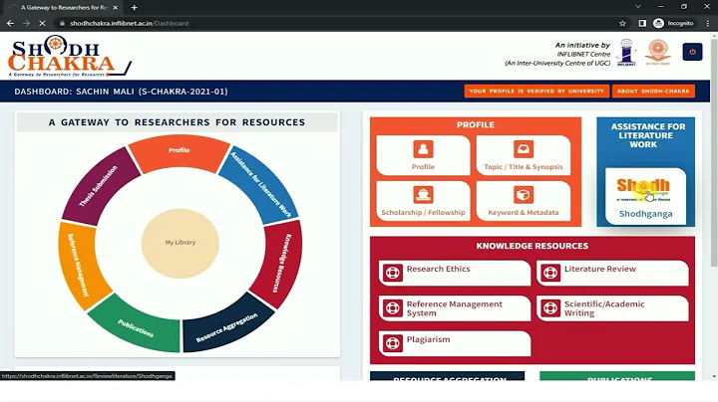
Task: Click the Scholarship / Fellowship label
Action: pos(423,212)
